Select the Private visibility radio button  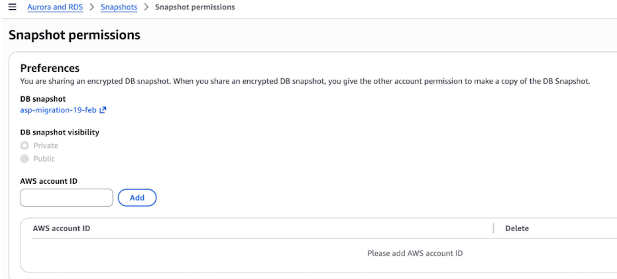point(25,145)
